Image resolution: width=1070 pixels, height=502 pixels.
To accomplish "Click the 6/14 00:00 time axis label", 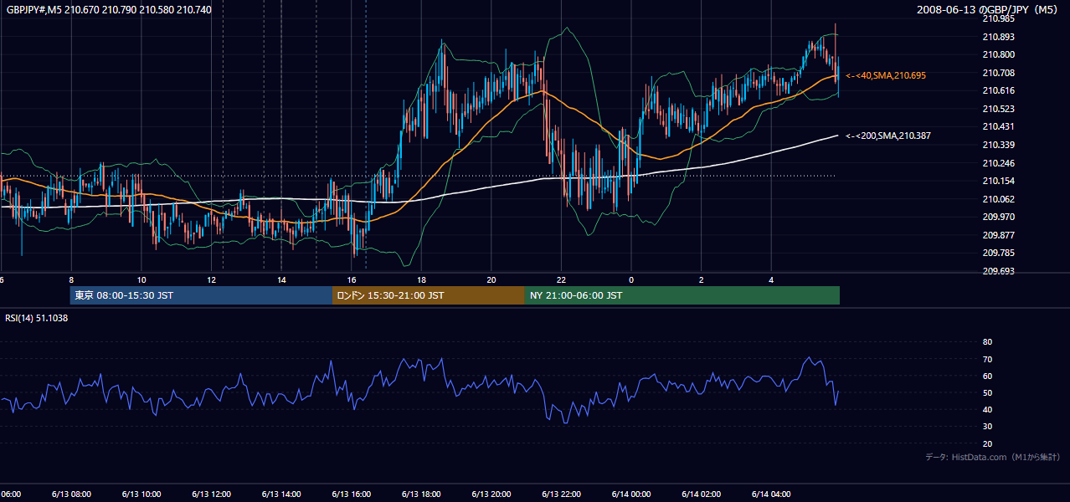I will coord(632,494).
